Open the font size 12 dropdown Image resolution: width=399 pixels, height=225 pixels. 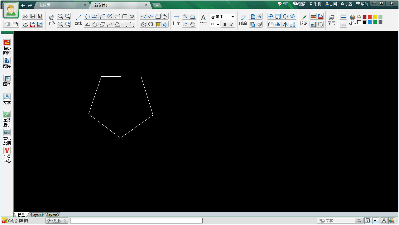click(x=215, y=24)
